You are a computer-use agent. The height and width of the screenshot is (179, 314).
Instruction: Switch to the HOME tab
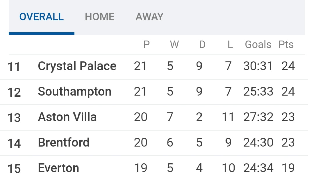99,17
